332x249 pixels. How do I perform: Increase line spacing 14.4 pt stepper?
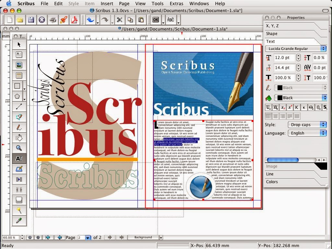(298, 66)
